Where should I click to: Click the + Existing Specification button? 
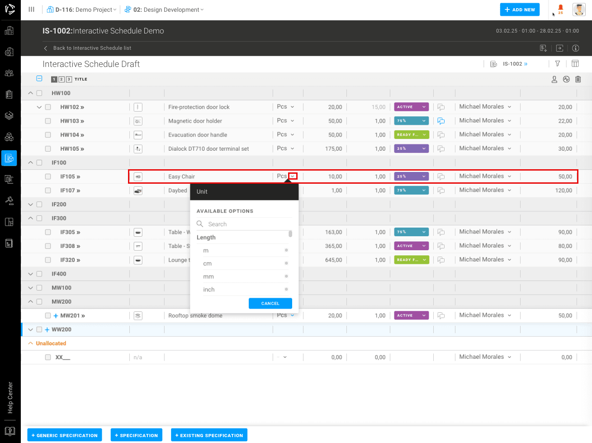pos(209,435)
